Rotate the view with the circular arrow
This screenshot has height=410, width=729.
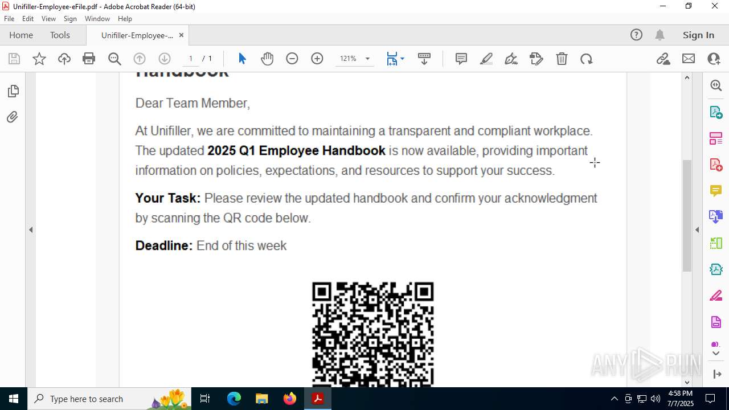[587, 59]
